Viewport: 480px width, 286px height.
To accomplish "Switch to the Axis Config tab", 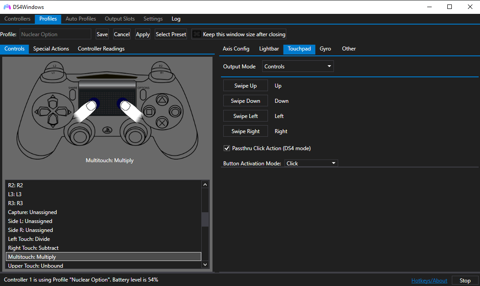I will click(x=236, y=49).
